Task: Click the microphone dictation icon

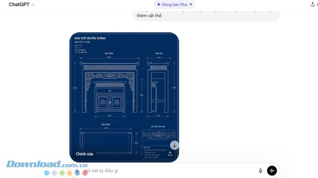Action: [x=260, y=171]
